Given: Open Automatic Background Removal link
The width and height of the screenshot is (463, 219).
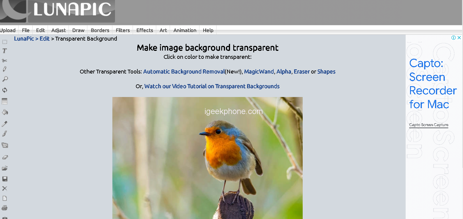Looking at the screenshot, I should [184, 71].
